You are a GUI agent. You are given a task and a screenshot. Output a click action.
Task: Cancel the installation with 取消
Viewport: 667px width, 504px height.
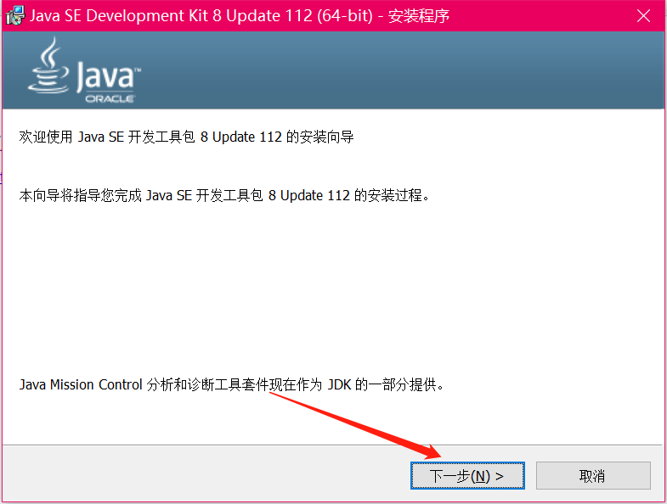[x=593, y=475]
